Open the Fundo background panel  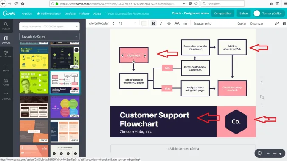click(x=6, y=82)
